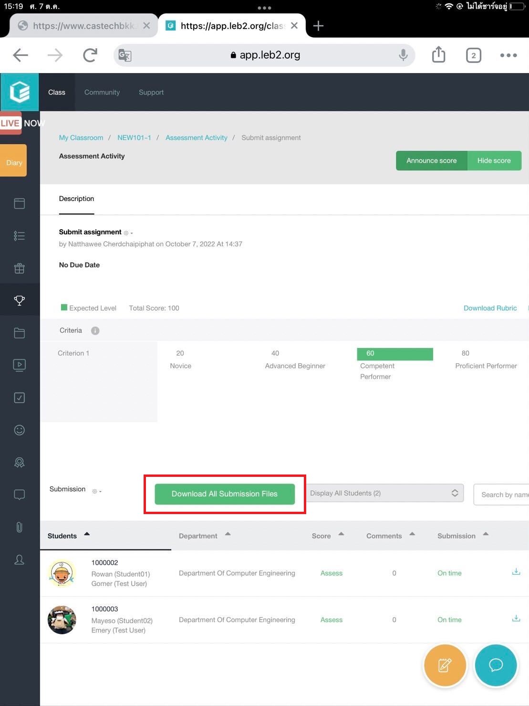529x706 pixels.
Task: Open the badge ribbon sidebar icon
Action: coord(20,463)
